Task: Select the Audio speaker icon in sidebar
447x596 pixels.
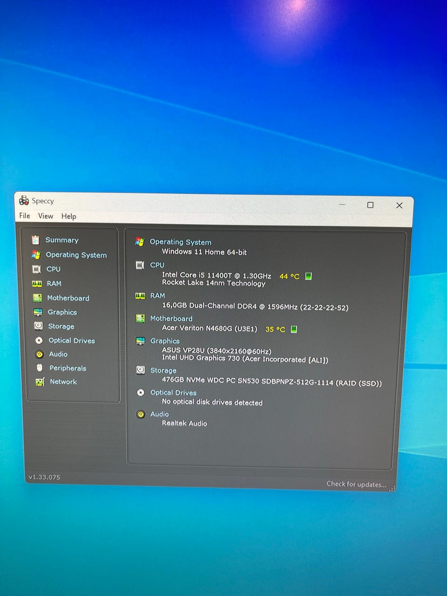Action: tap(40, 354)
